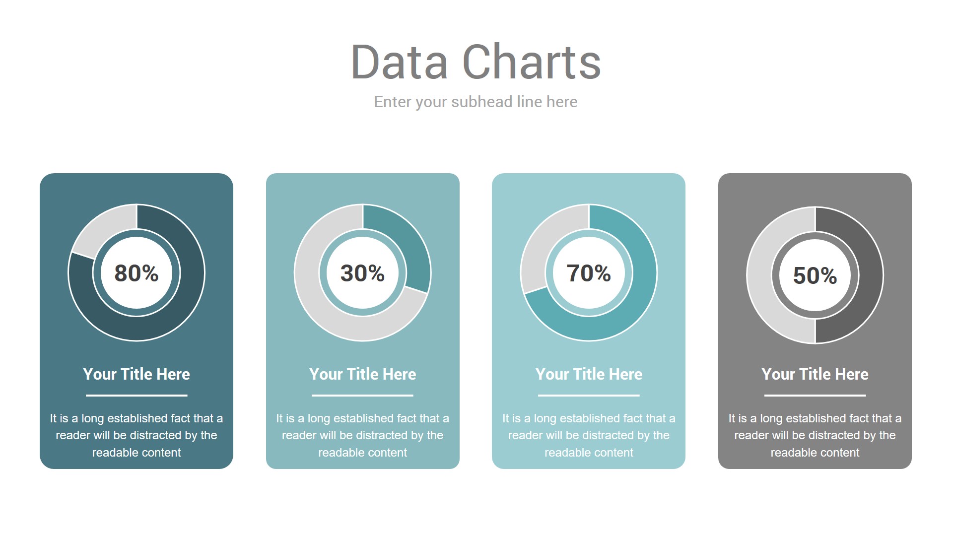
Task: Select the 50% label in the gray card
Action: 815,275
